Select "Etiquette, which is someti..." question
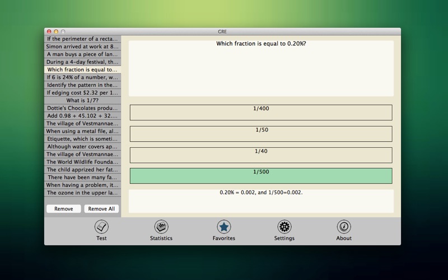448x280 pixels. 82,139
